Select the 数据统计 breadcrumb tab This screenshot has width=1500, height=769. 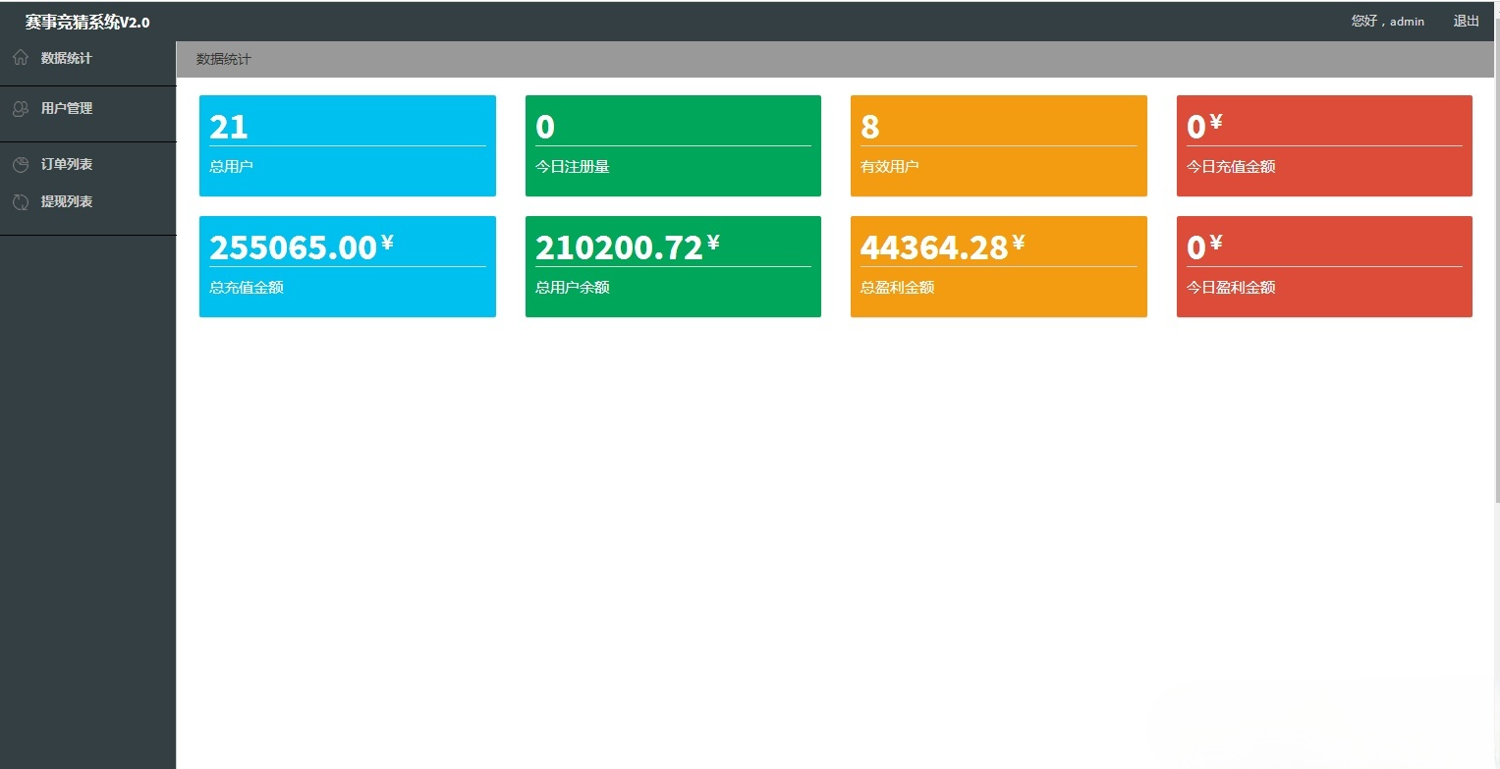click(224, 59)
